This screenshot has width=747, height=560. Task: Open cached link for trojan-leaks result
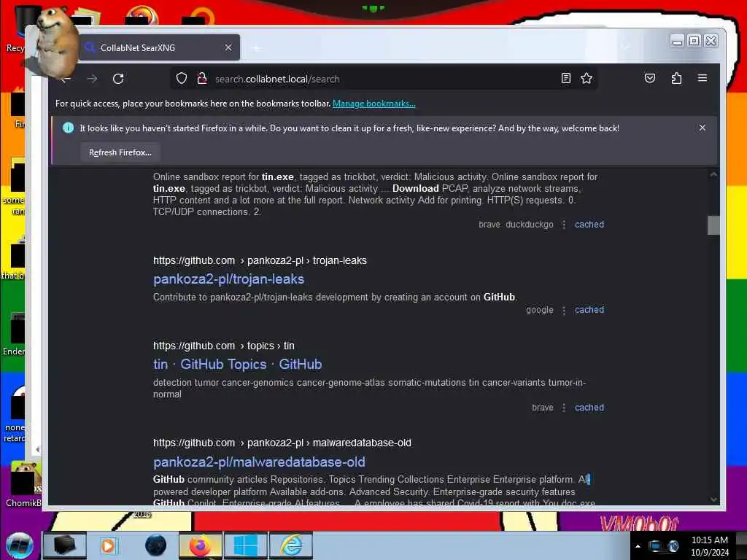pos(589,309)
